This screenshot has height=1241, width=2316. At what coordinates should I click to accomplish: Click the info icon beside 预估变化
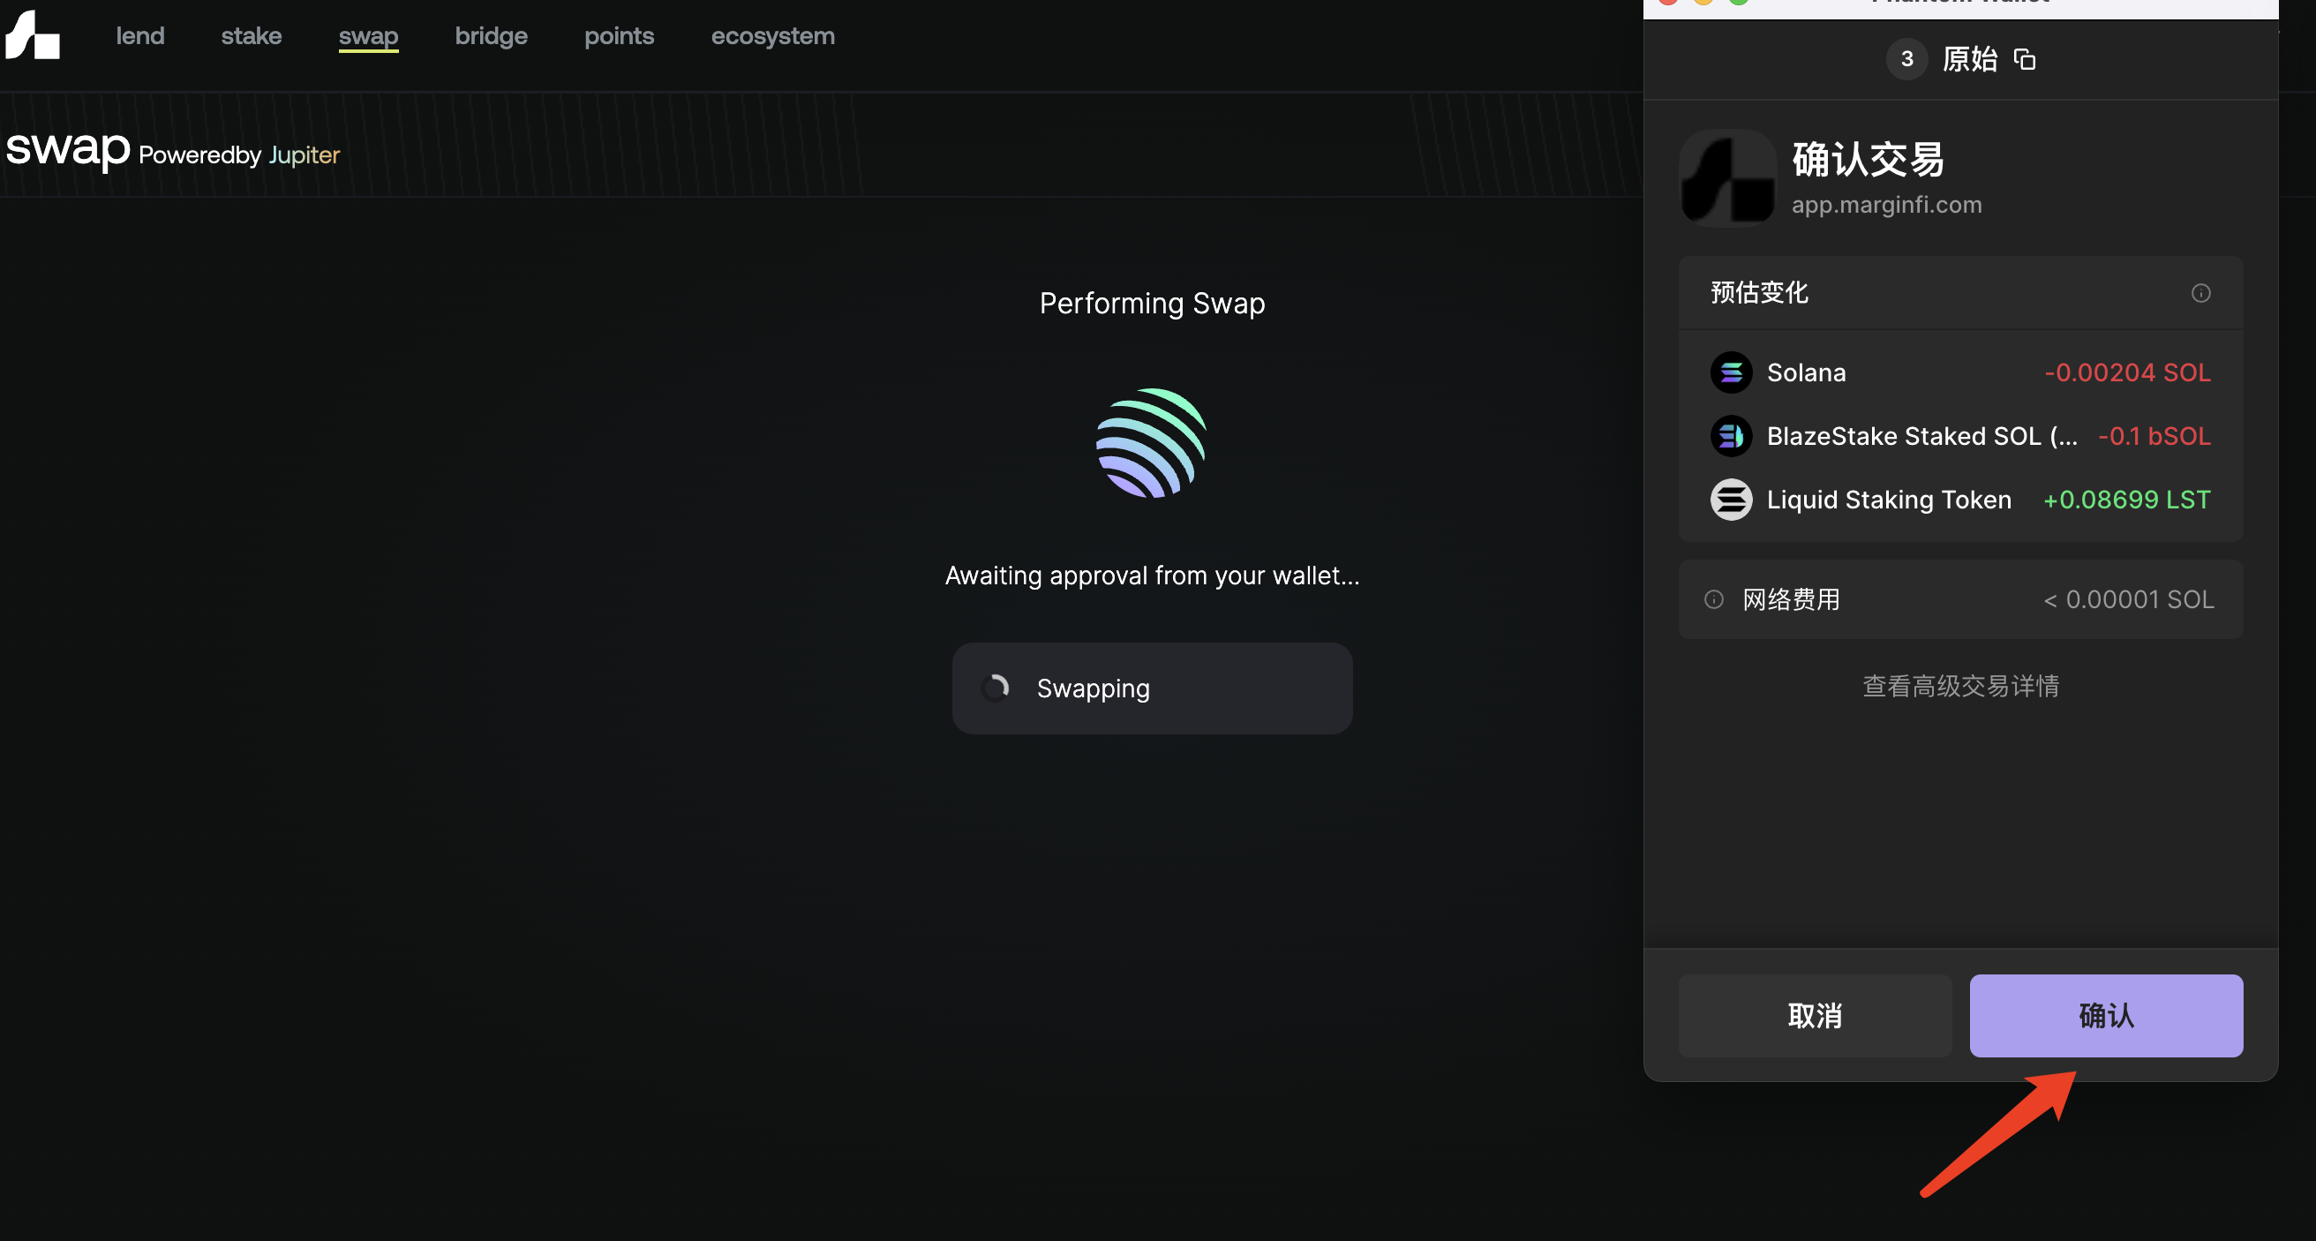[2200, 293]
